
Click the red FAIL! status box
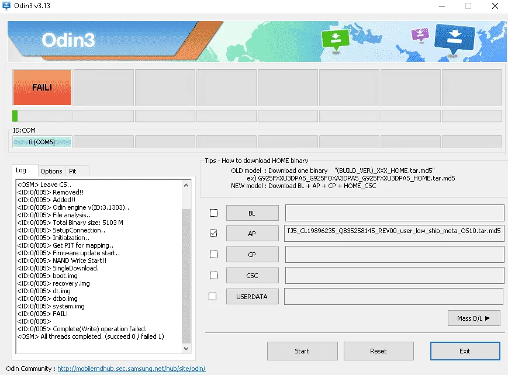point(42,88)
